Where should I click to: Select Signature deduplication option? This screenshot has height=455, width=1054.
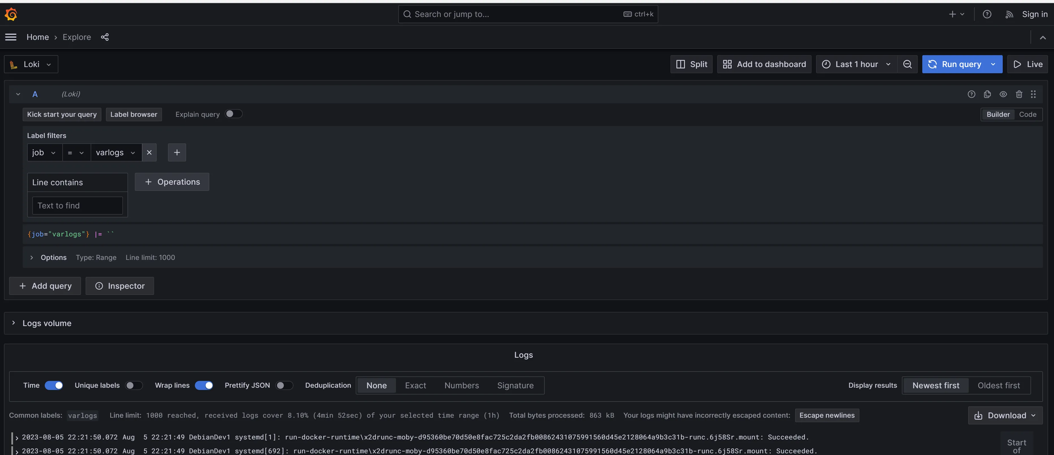coord(515,385)
